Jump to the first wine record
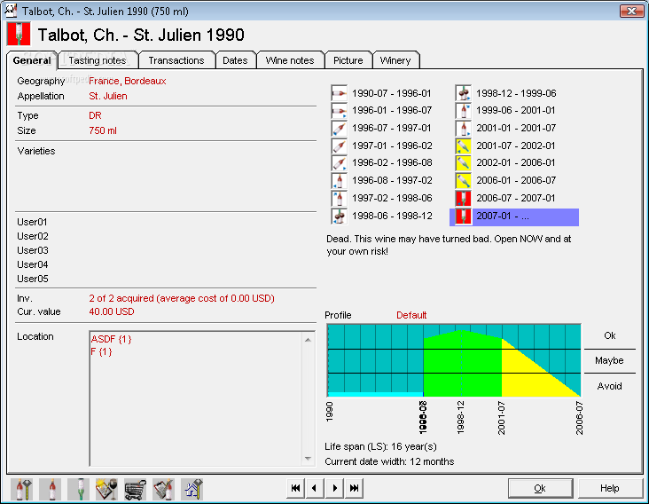This screenshot has width=649, height=504. coord(295,488)
